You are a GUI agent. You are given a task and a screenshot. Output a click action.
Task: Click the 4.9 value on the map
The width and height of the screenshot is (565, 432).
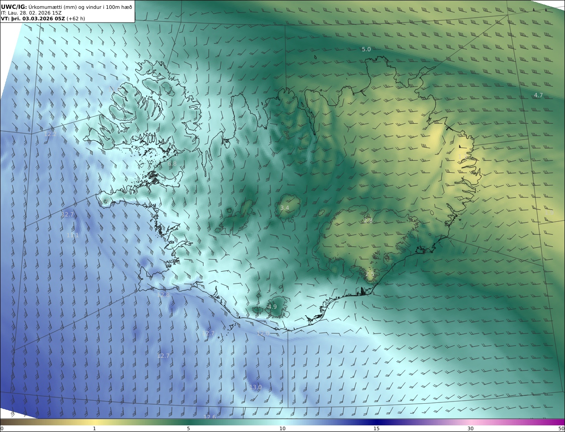272,307
